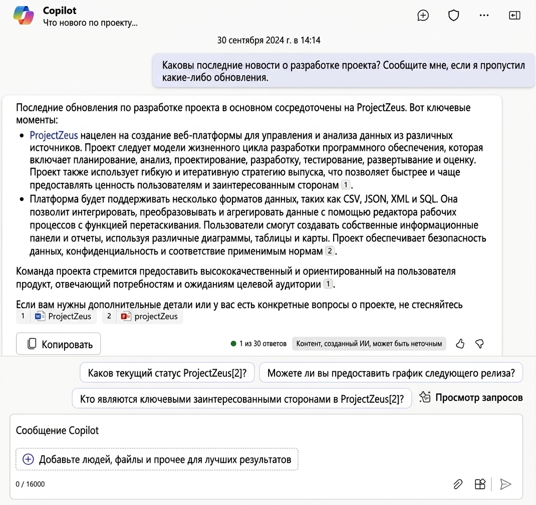The image size is (536, 505).
Task: Click the Copilot logo icon
Action: coord(24,16)
